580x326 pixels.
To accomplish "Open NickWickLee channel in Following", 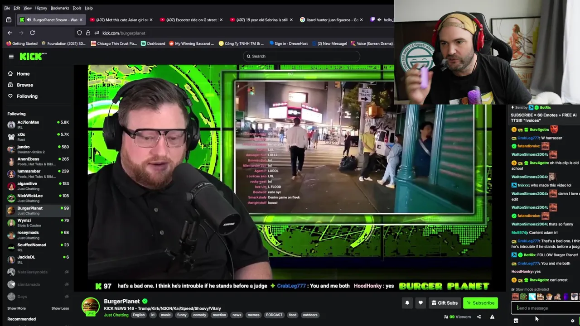I will pyautogui.click(x=38, y=198).
